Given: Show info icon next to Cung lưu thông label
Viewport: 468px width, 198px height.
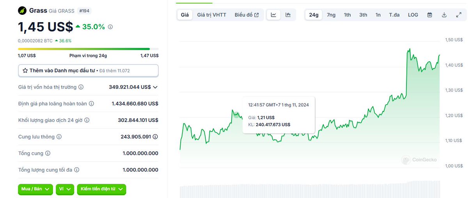Looking at the screenshot, I should [x=59, y=137].
